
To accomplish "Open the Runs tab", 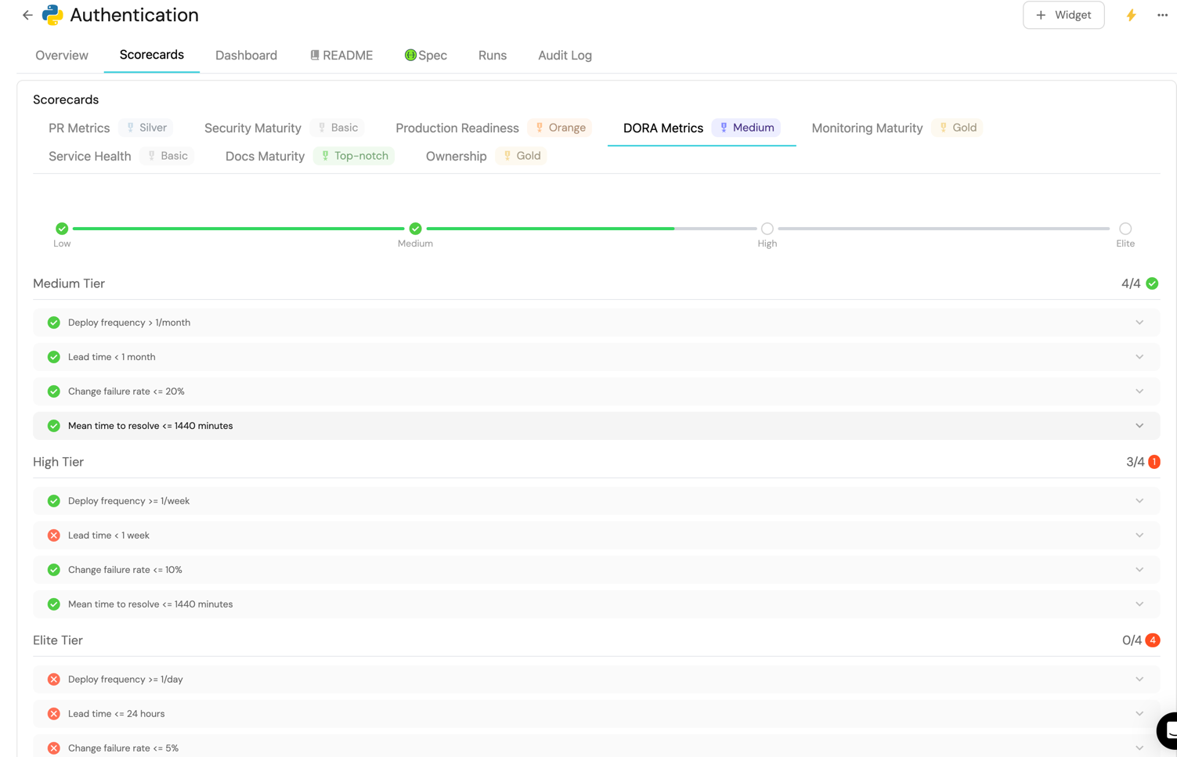I will point(493,56).
